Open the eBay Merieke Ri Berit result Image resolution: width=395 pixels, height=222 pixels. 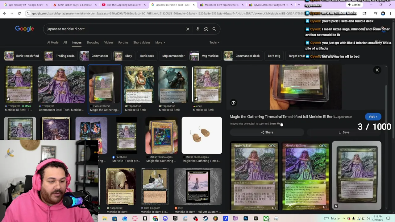207,89
